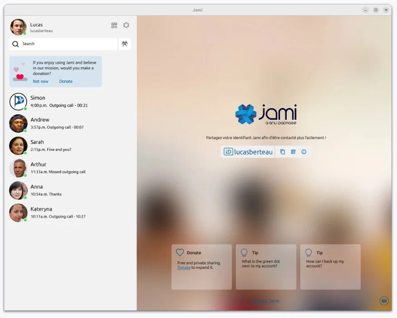Open Kateryna's conversation

[70, 213]
